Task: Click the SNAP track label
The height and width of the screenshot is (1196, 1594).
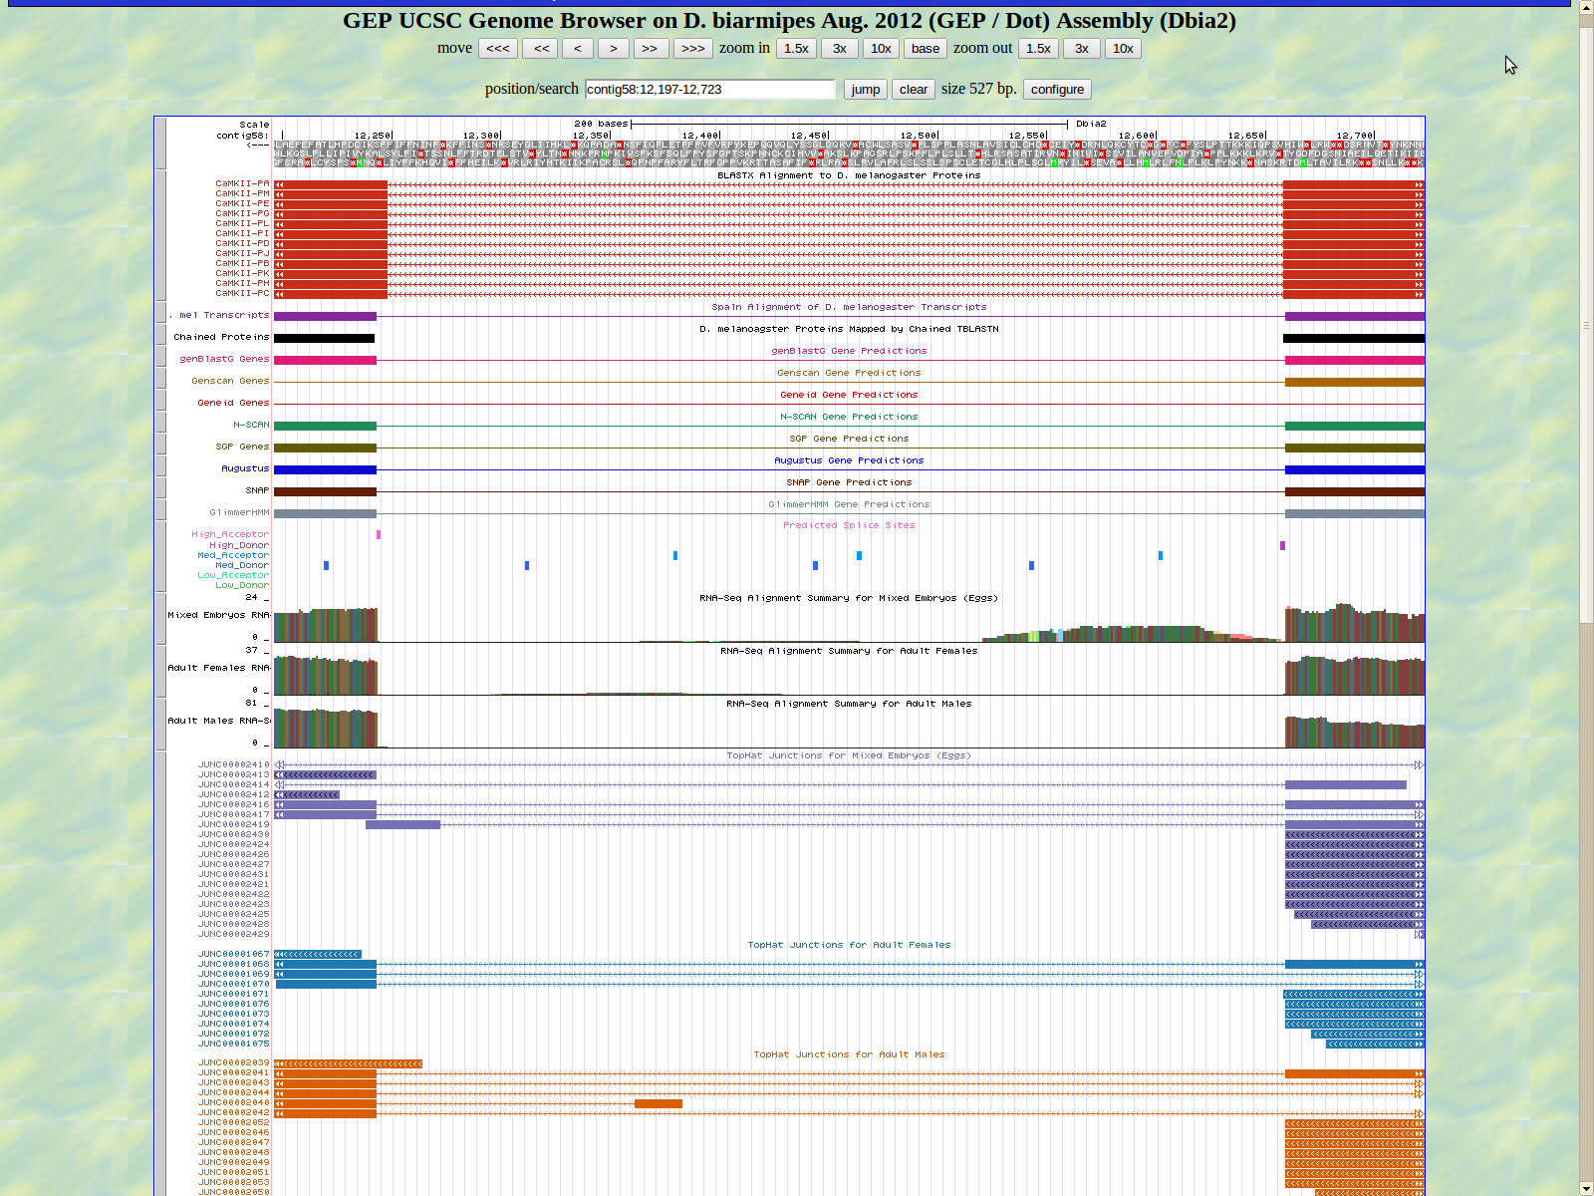Action: point(257,490)
